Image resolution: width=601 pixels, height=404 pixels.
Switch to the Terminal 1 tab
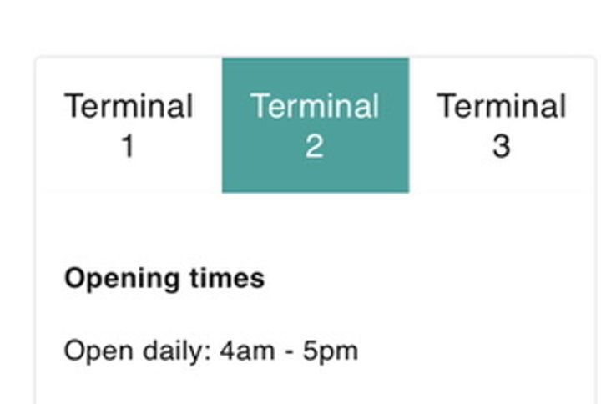pyautogui.click(x=129, y=125)
